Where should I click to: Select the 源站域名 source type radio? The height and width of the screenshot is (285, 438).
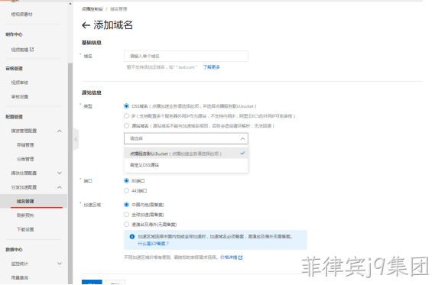coord(126,126)
